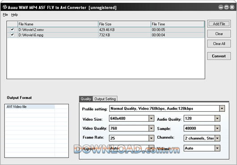Select AVI Video file output format
Screen dimensions: 237x165
click(x=30, y=107)
